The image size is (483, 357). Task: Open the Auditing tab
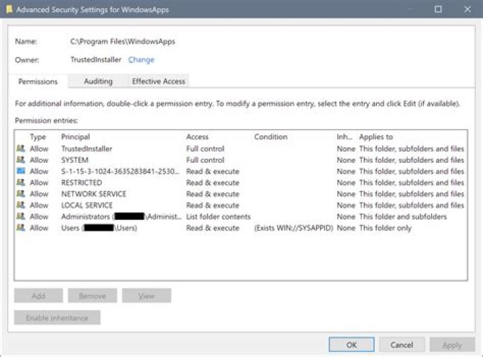[98, 81]
